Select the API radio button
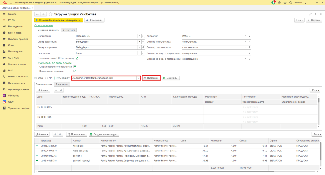The width and height of the screenshot is (325, 175). [x=46, y=78]
